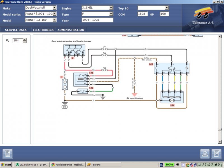Click the document list icon bottom-left
The width and height of the screenshot is (224, 168).
pos(8,154)
